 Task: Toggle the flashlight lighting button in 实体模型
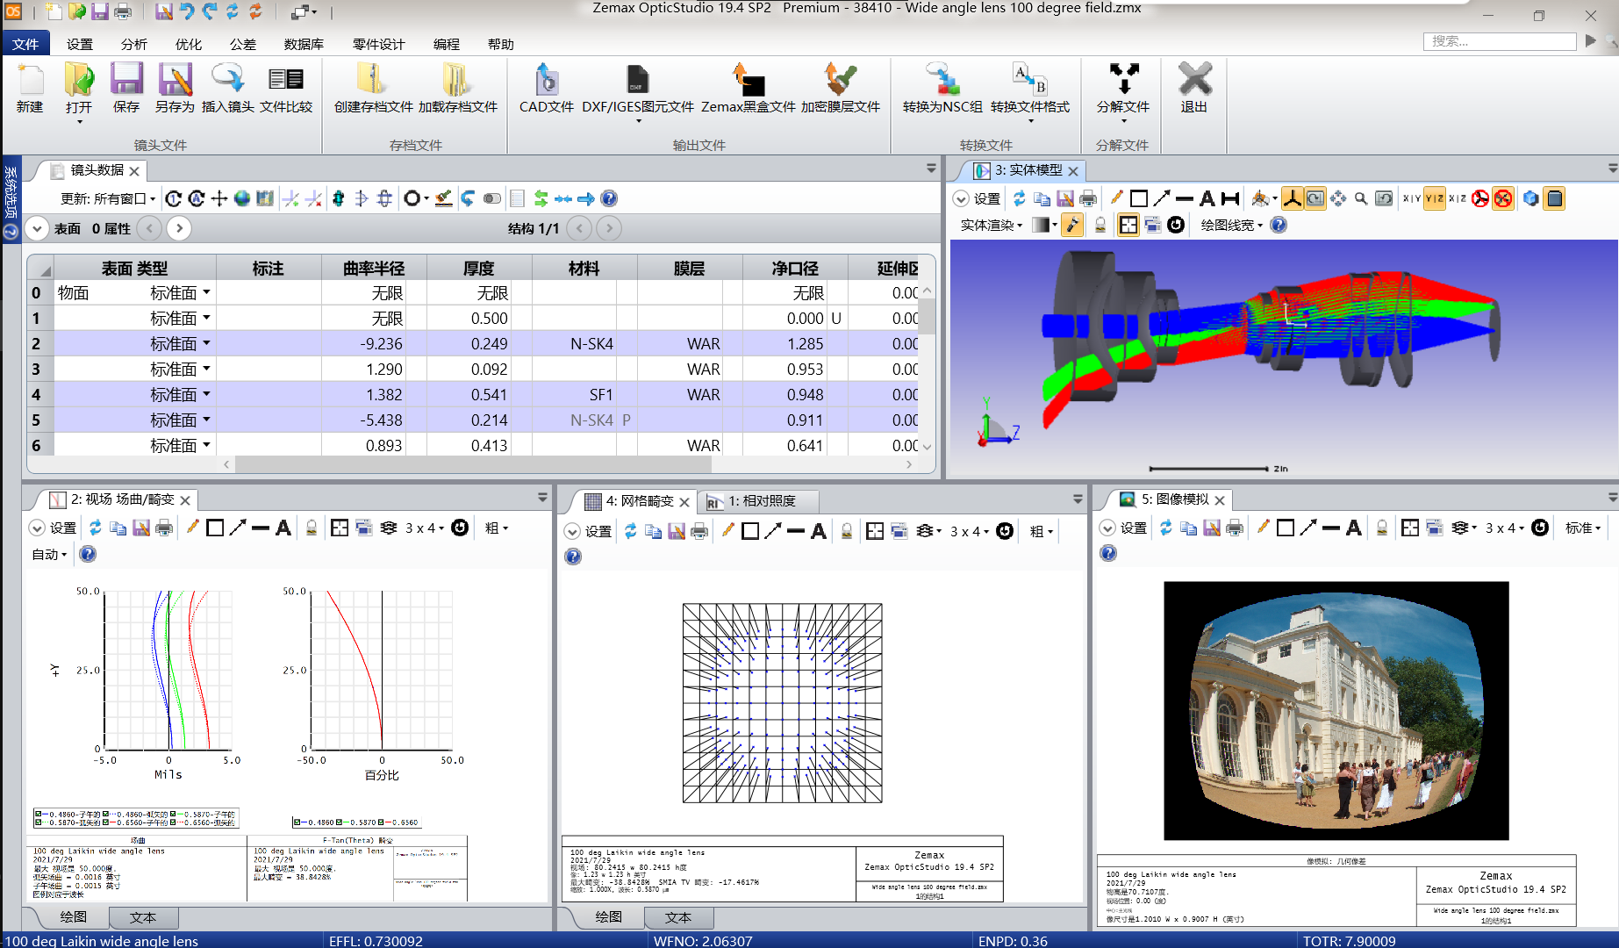click(1072, 225)
